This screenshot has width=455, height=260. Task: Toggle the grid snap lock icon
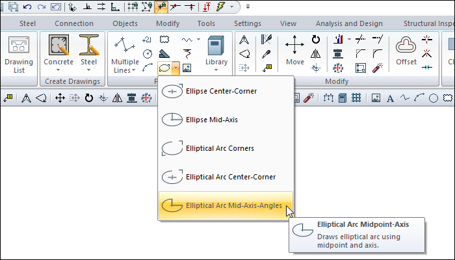click(133, 6)
